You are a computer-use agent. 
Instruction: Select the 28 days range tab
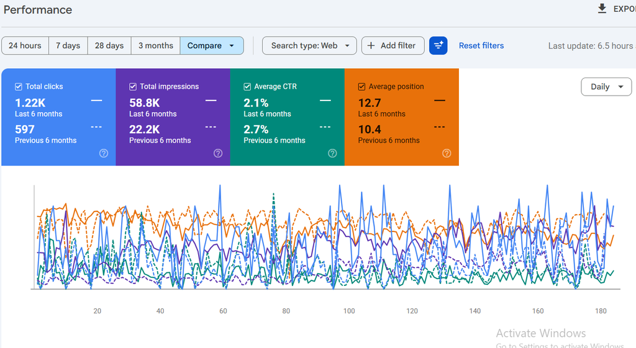pos(109,45)
